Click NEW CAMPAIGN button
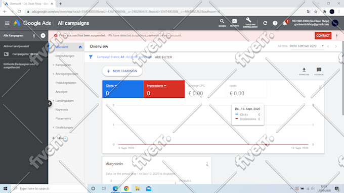 click(x=122, y=71)
